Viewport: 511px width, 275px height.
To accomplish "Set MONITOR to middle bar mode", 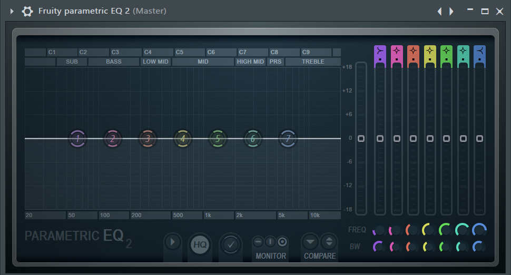I will click(x=270, y=242).
